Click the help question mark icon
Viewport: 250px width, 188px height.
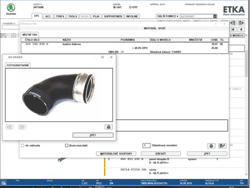(x=215, y=24)
